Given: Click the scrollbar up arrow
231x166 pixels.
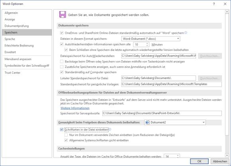Looking at the screenshot, I should [227, 12].
